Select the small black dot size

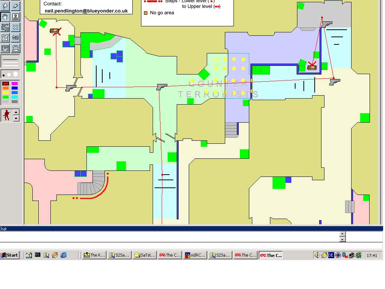[x=3, y=75]
